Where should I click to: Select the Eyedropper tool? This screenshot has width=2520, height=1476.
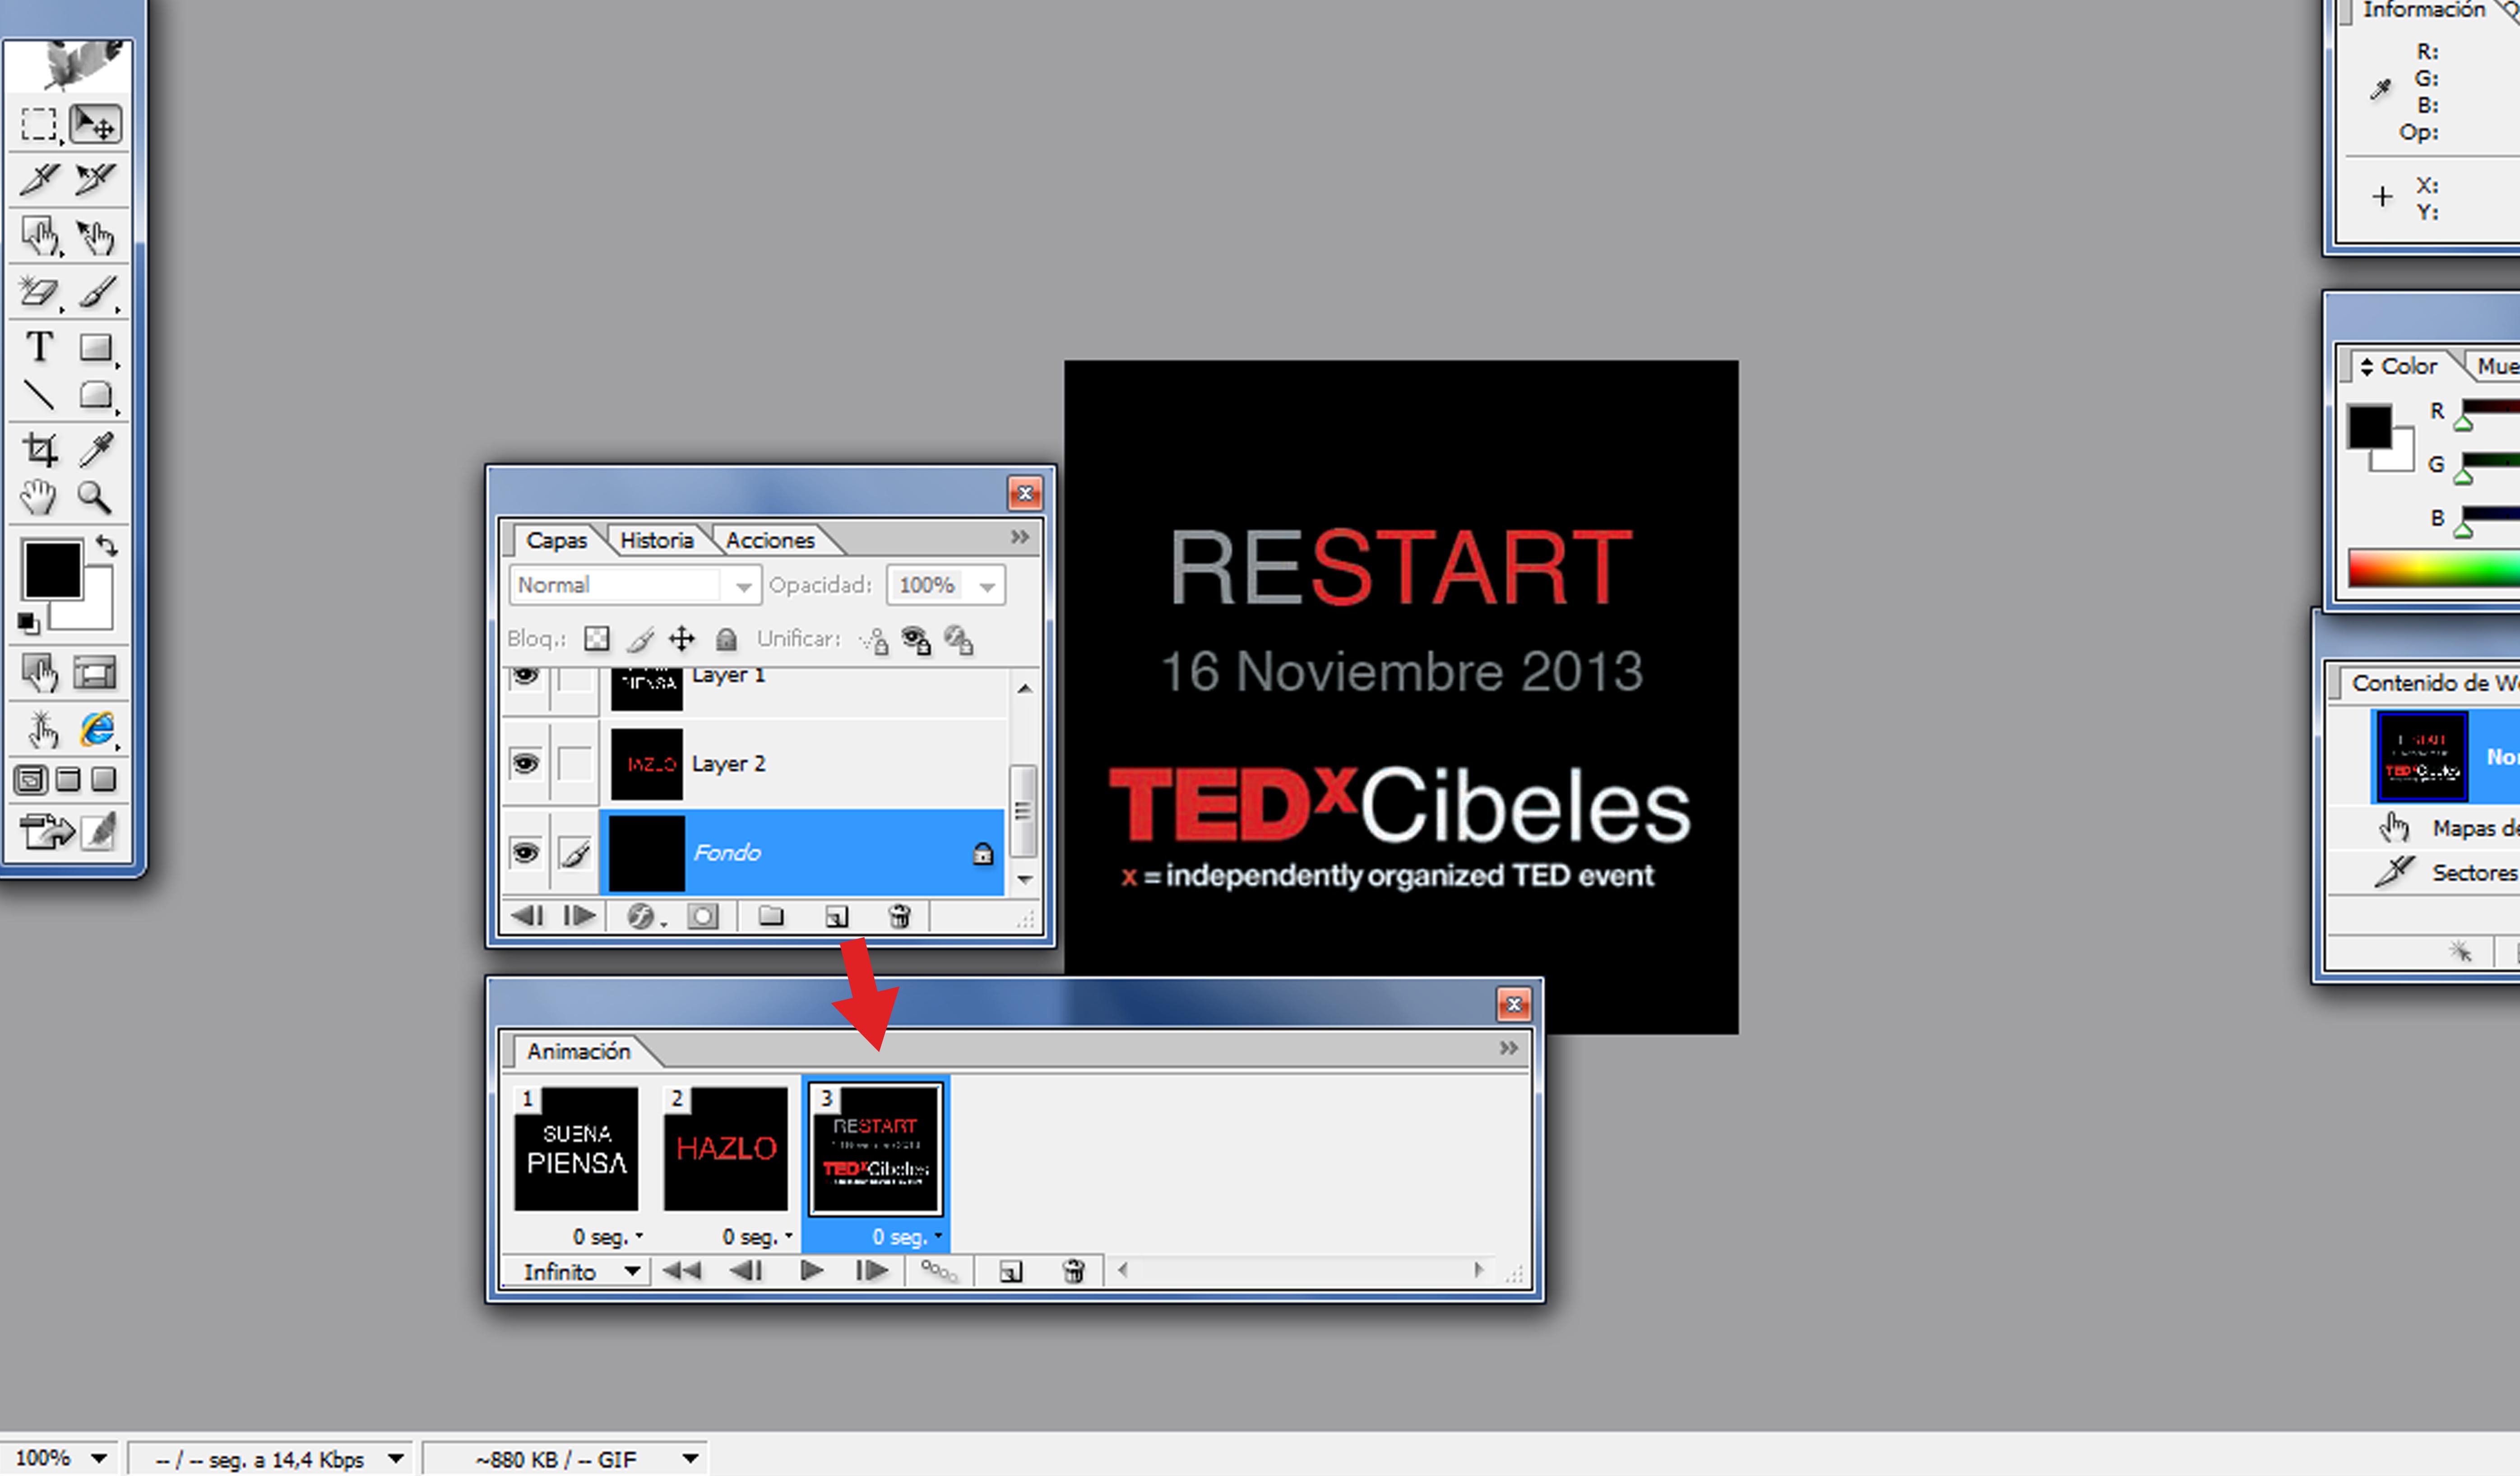[97, 450]
